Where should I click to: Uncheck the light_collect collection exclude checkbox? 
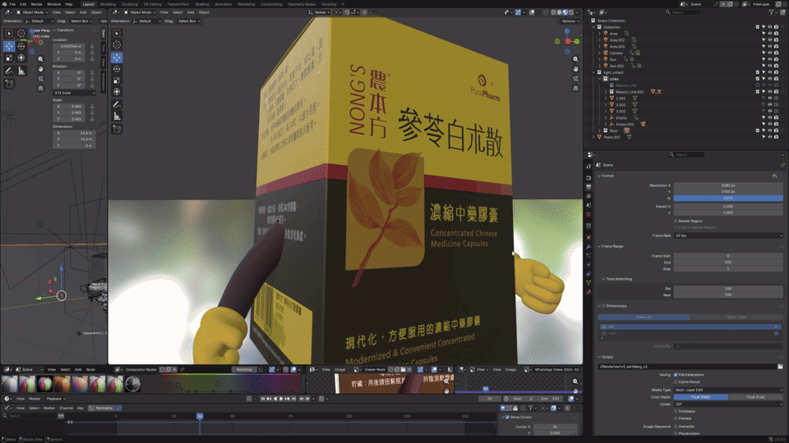click(x=757, y=72)
